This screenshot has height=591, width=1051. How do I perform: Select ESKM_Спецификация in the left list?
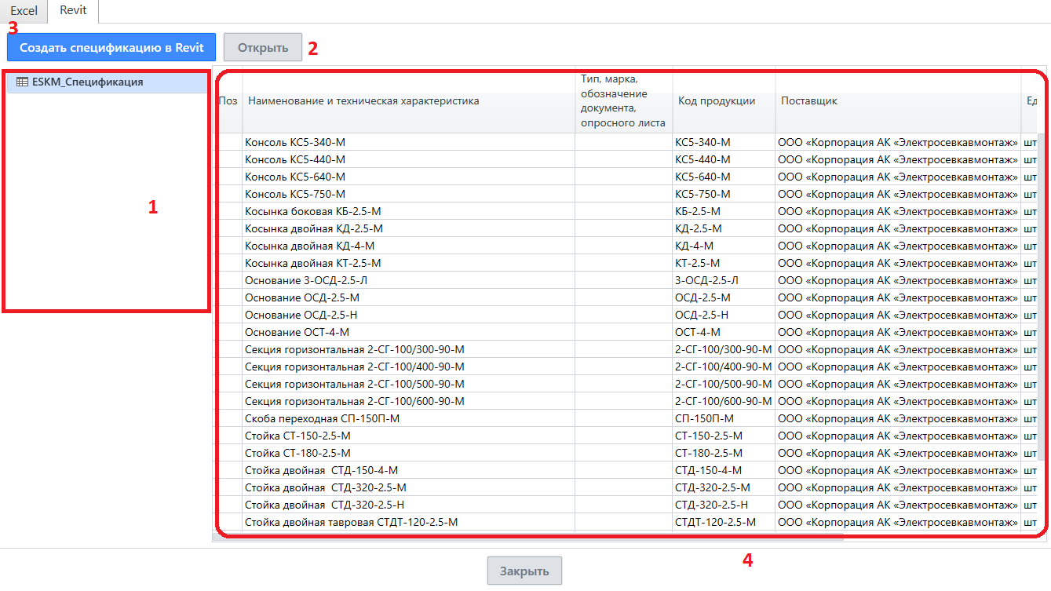click(x=87, y=82)
